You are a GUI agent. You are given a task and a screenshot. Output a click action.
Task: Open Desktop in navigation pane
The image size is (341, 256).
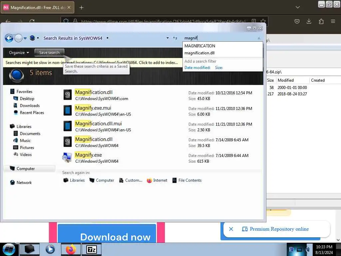[x=27, y=99]
